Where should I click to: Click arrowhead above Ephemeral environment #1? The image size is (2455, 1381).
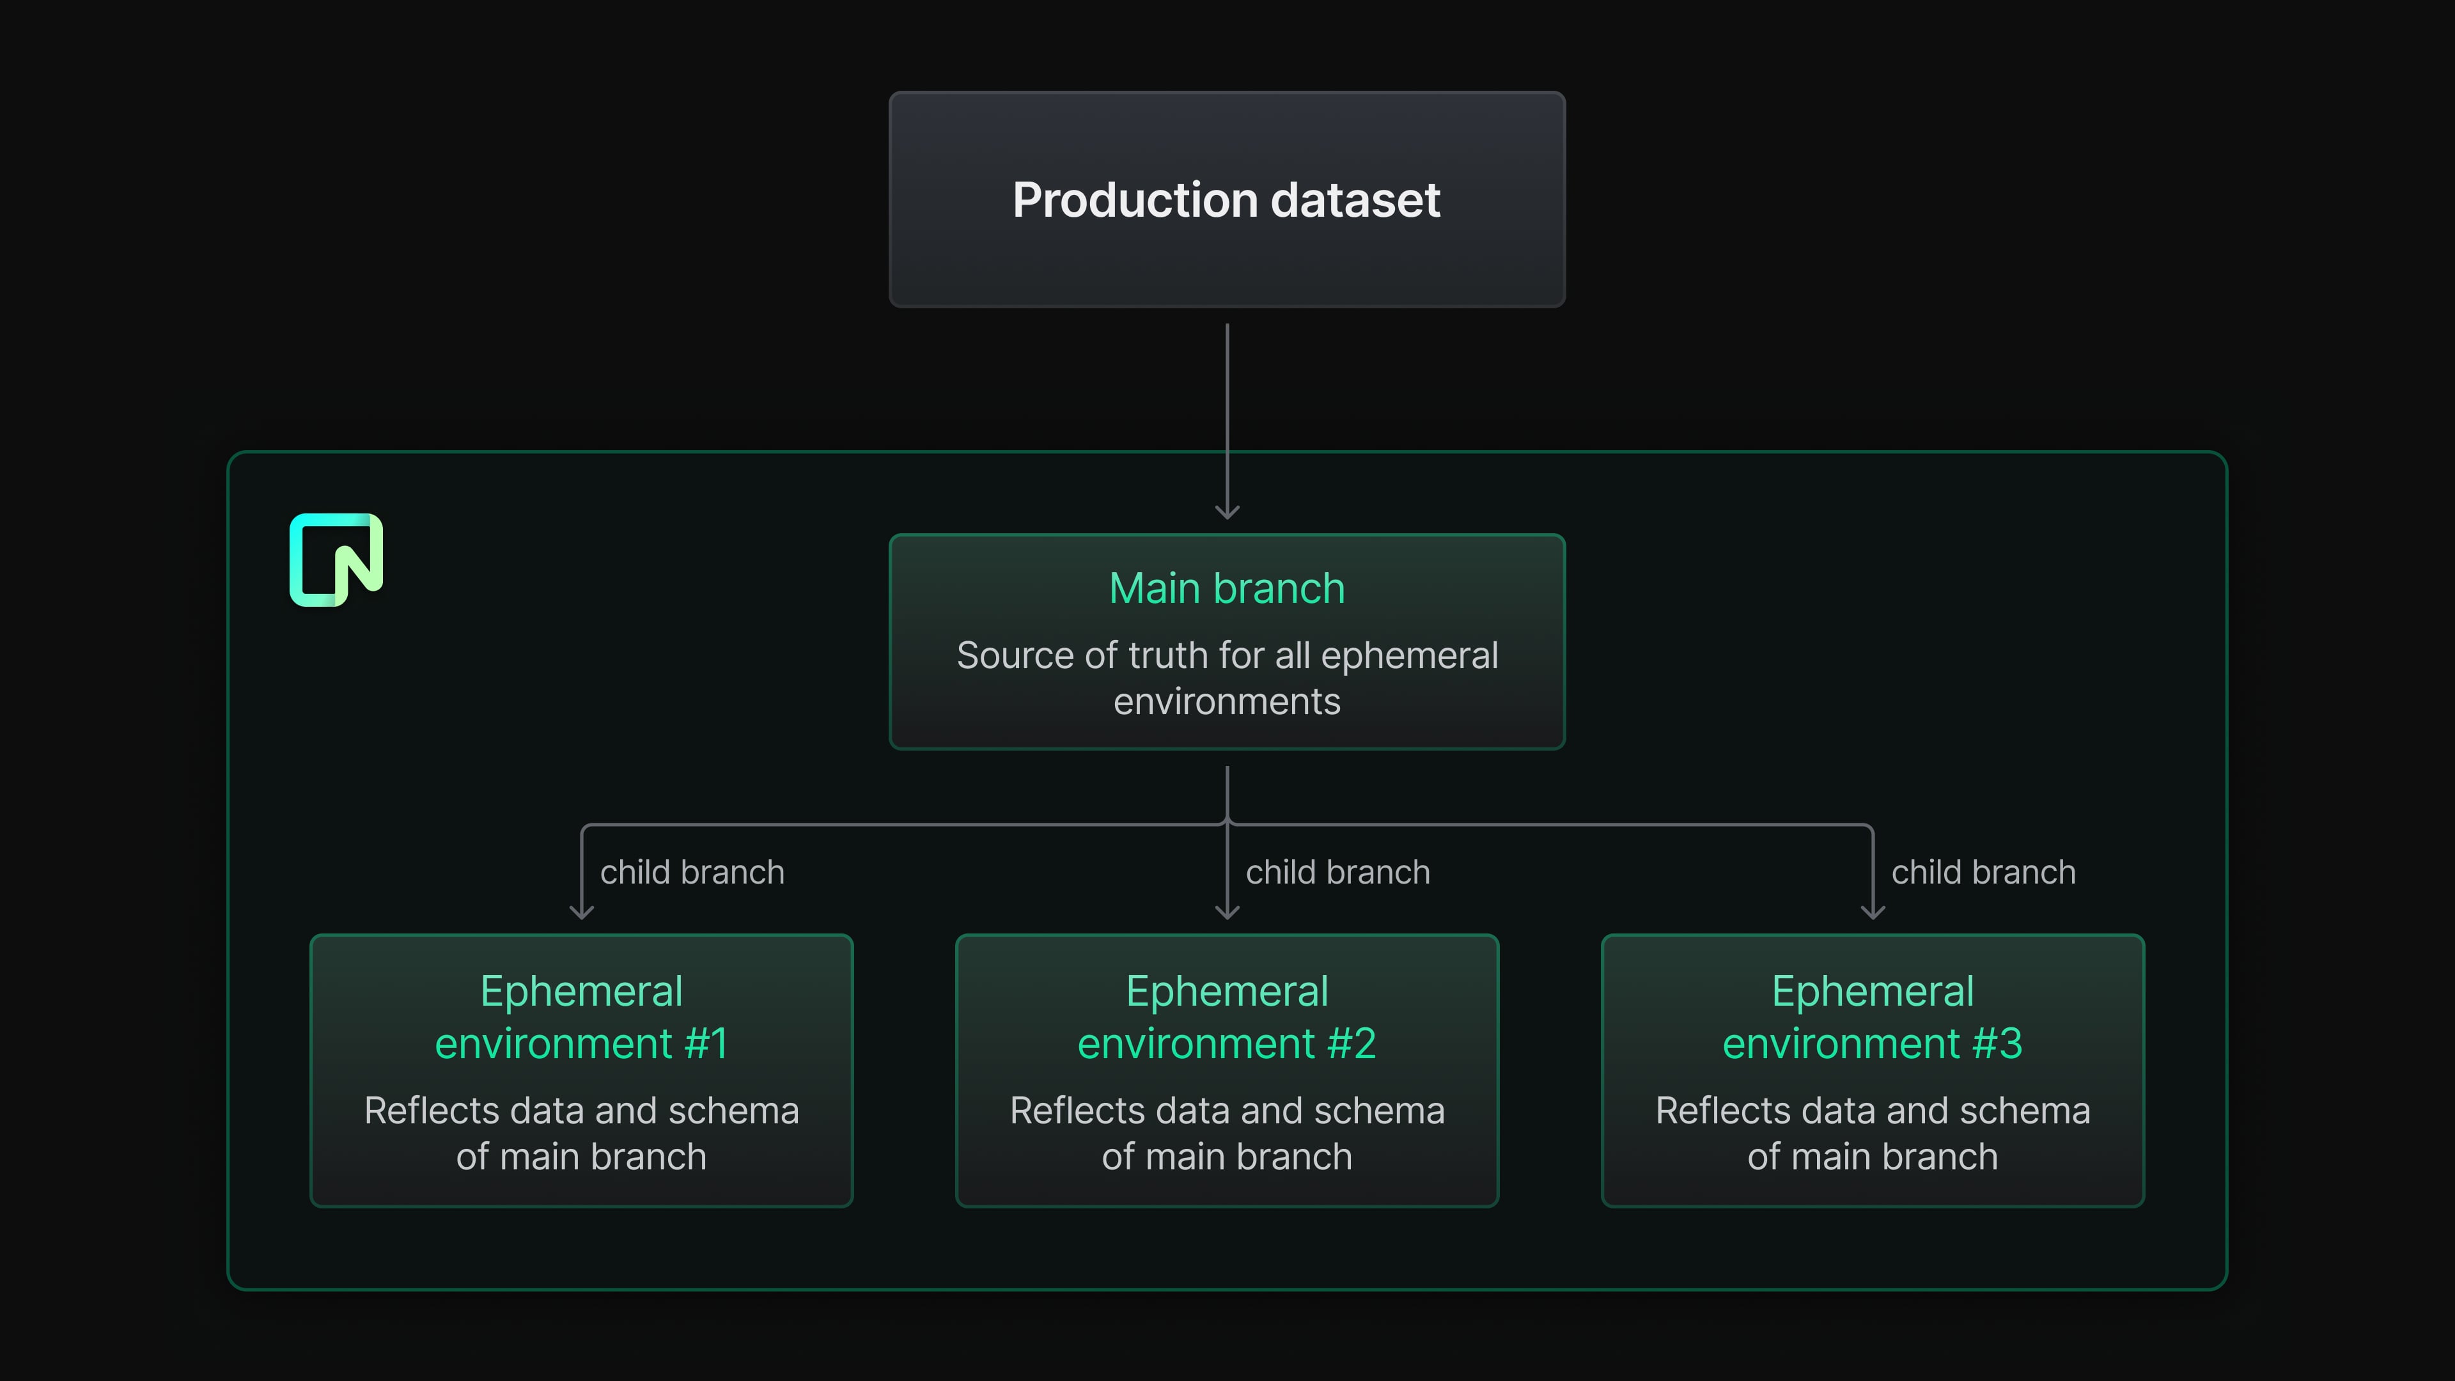coord(581,912)
